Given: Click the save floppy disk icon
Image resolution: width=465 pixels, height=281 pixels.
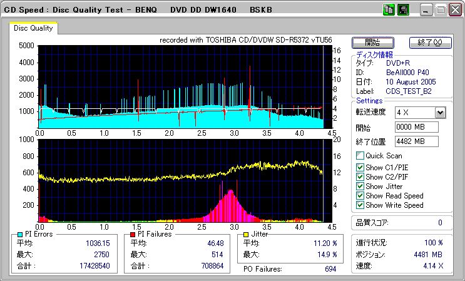Looking at the screenshot, I should pos(403,10).
